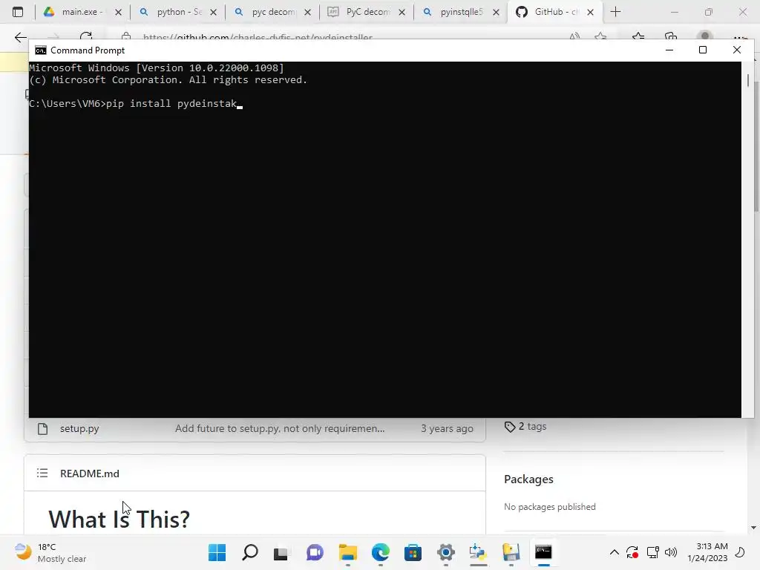Switch to the PyC decompiler page tab
The image size is (760, 570).
(x=367, y=12)
